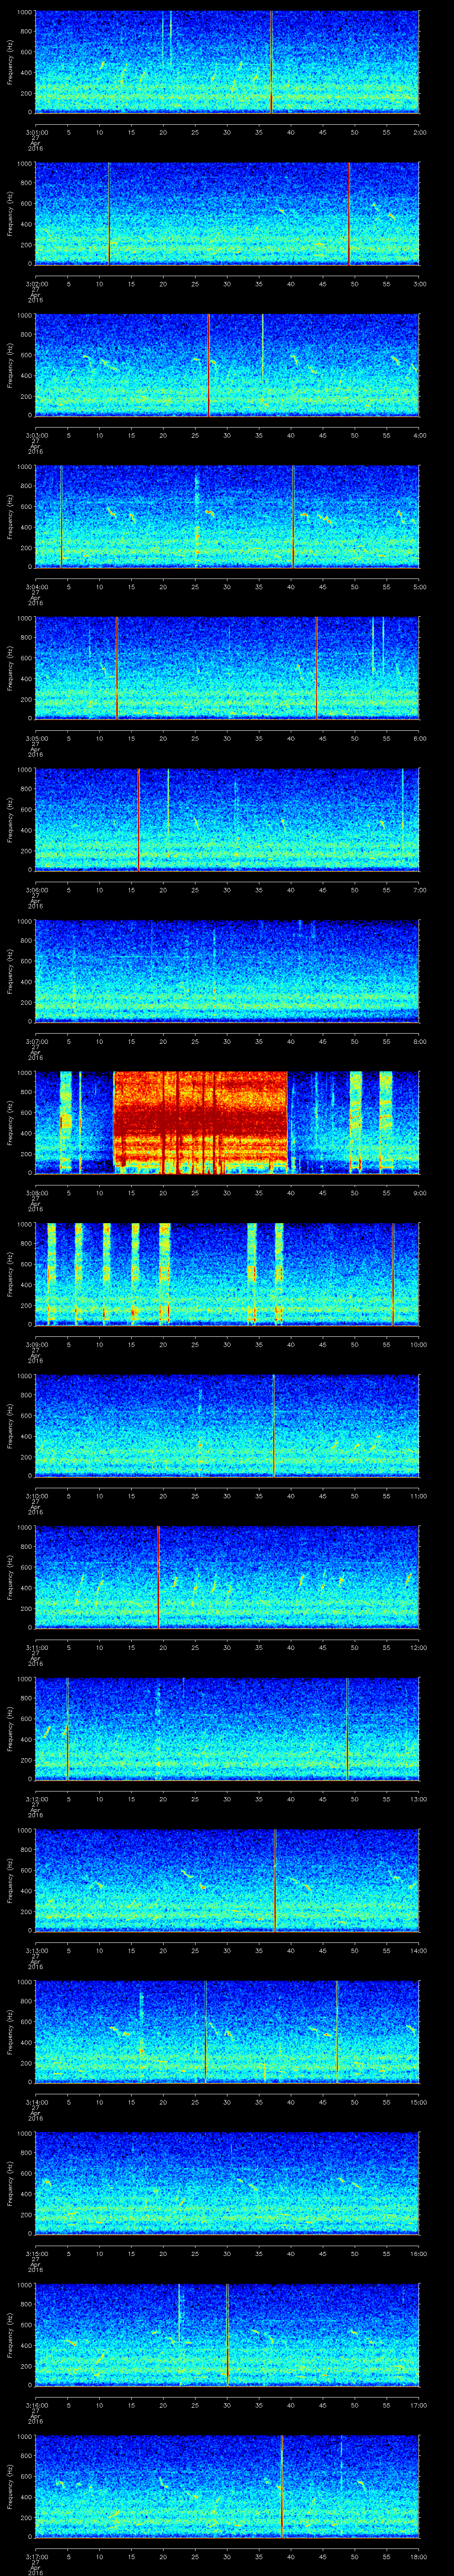This screenshot has height=2576, width=454.
Task: Select the spectrogram panel starting at 3:12:00
Action: (227, 1728)
